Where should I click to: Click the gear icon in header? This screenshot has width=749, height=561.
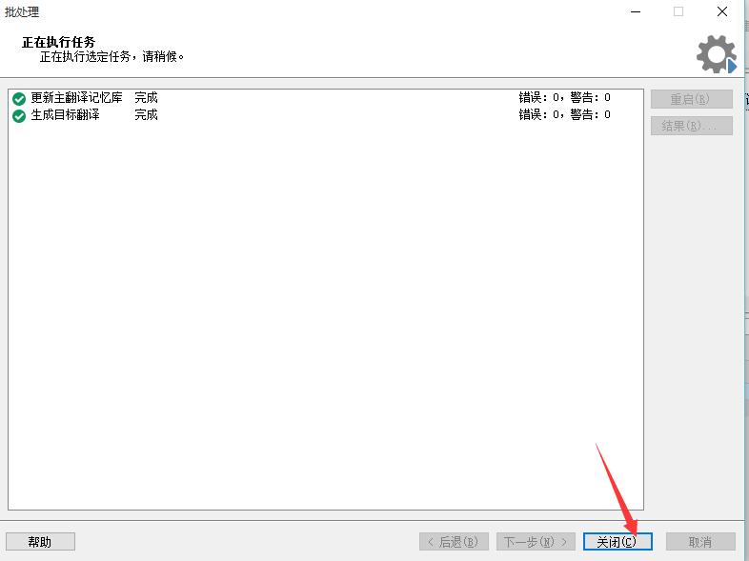point(717,54)
